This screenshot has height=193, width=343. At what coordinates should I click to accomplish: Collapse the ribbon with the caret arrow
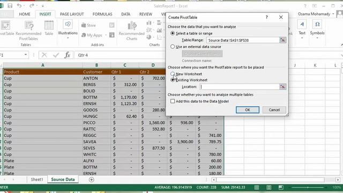point(341,45)
